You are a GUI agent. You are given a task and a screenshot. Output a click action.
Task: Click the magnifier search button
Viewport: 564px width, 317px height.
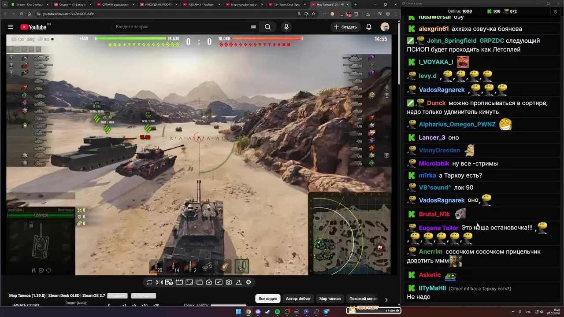267,27
